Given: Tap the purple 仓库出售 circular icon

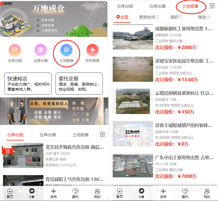Looking at the screenshot, I should pos(40,50).
